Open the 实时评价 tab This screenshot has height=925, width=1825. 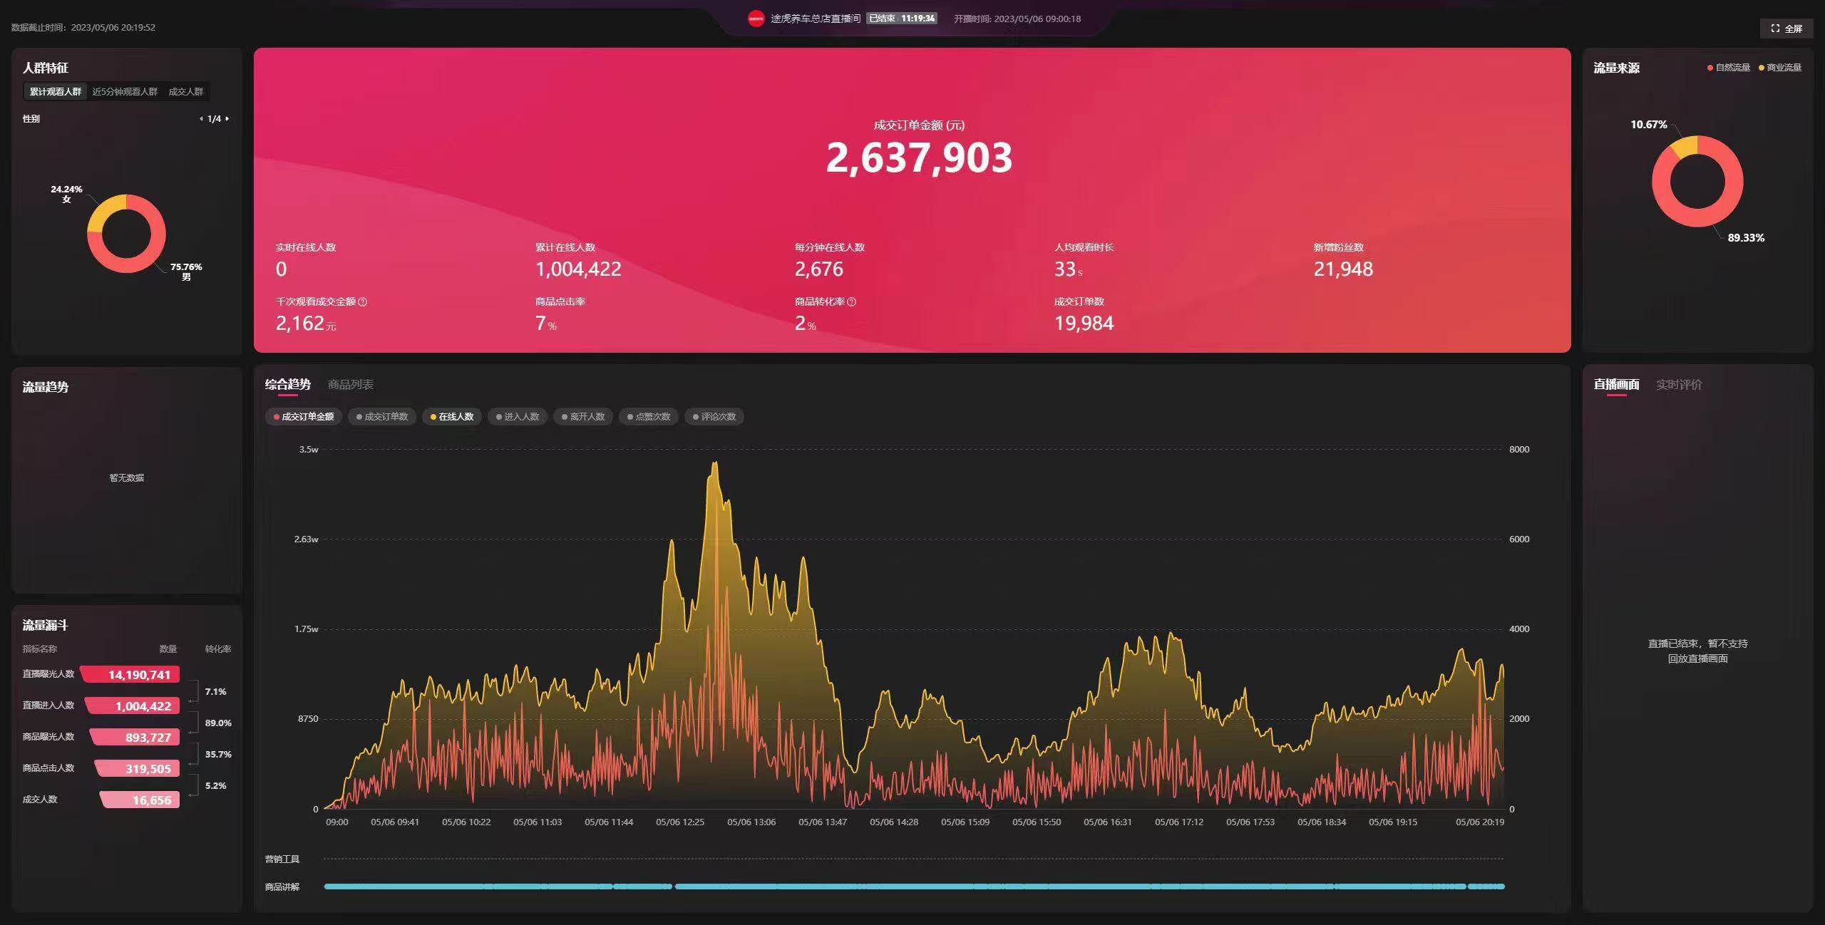coord(1680,384)
